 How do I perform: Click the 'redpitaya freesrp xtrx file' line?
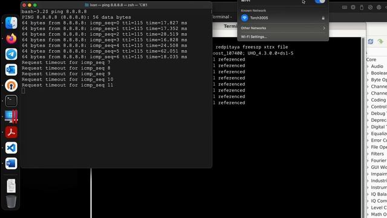coord(252,47)
